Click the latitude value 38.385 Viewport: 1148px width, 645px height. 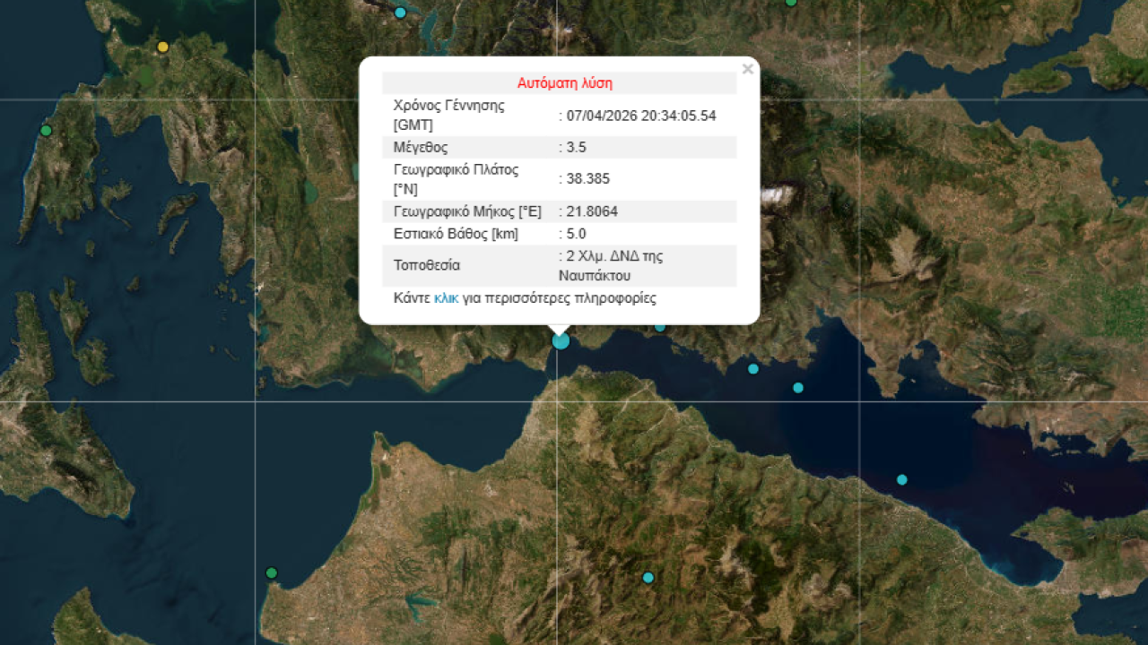pos(587,179)
